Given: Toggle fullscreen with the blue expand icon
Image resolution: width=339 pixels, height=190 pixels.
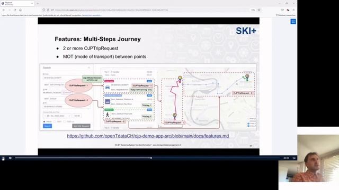Looking at the screenshot, I should [x=293, y=22].
